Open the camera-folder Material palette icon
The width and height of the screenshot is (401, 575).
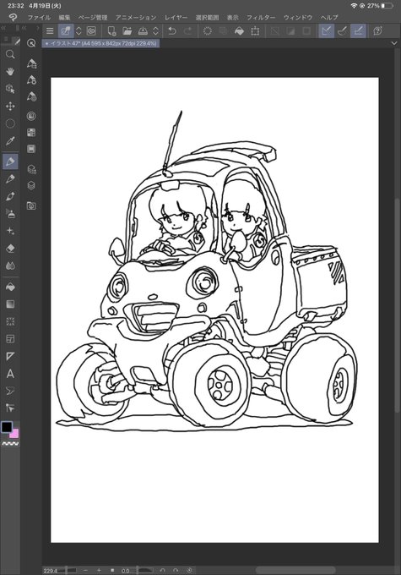[31, 205]
